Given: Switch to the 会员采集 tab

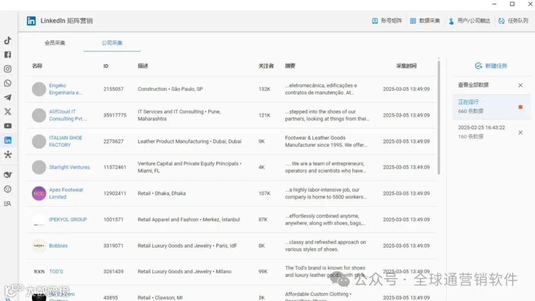Looking at the screenshot, I should pyautogui.click(x=55, y=43).
